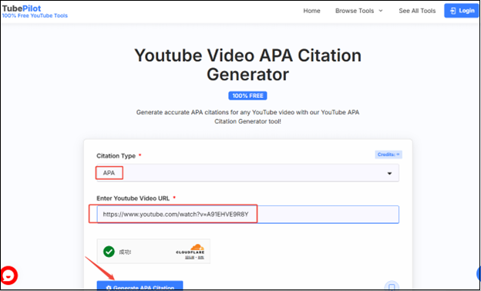Click the Login button
This screenshot has height=291, width=481.
tap(462, 11)
